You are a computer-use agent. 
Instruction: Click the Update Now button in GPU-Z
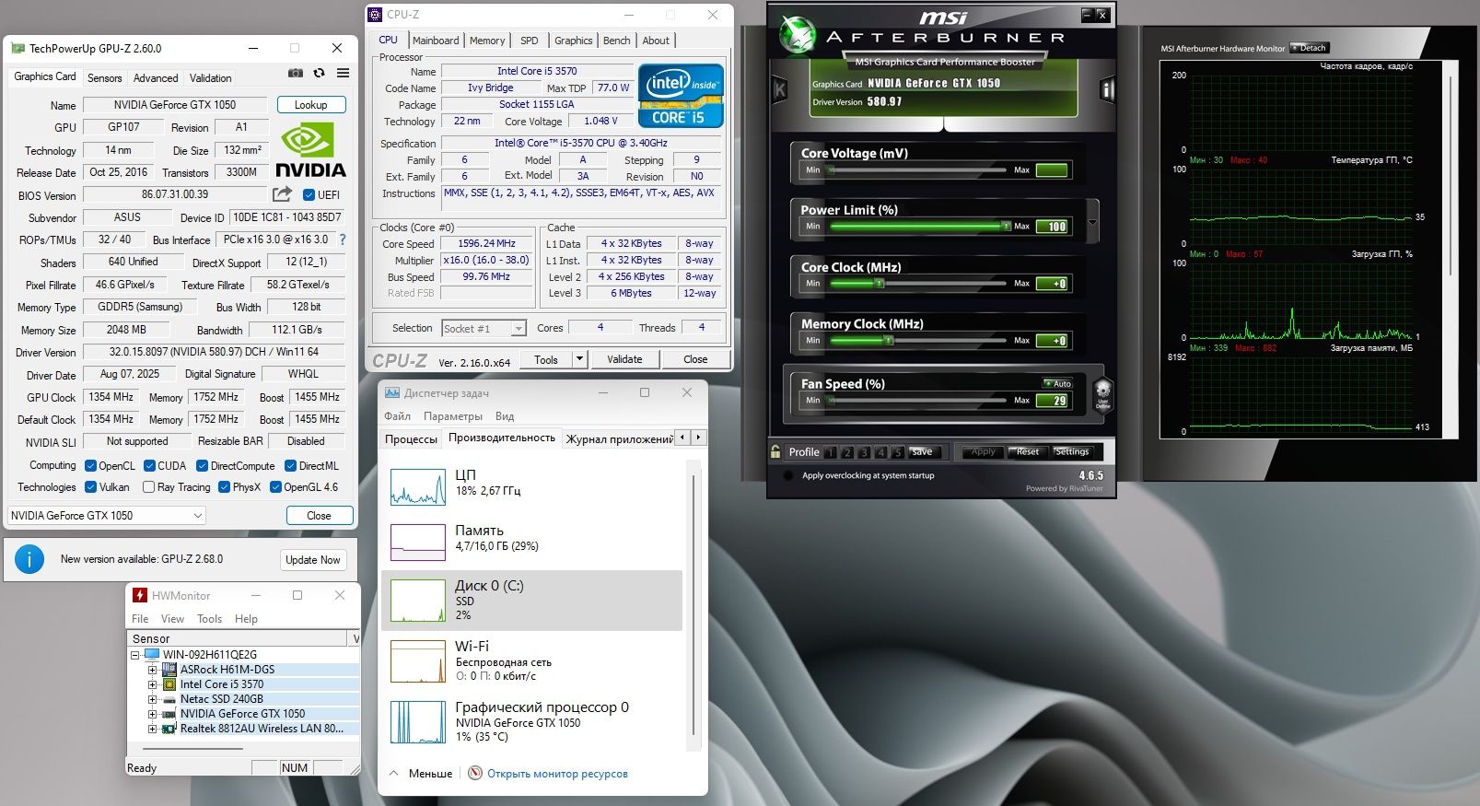pos(313,560)
